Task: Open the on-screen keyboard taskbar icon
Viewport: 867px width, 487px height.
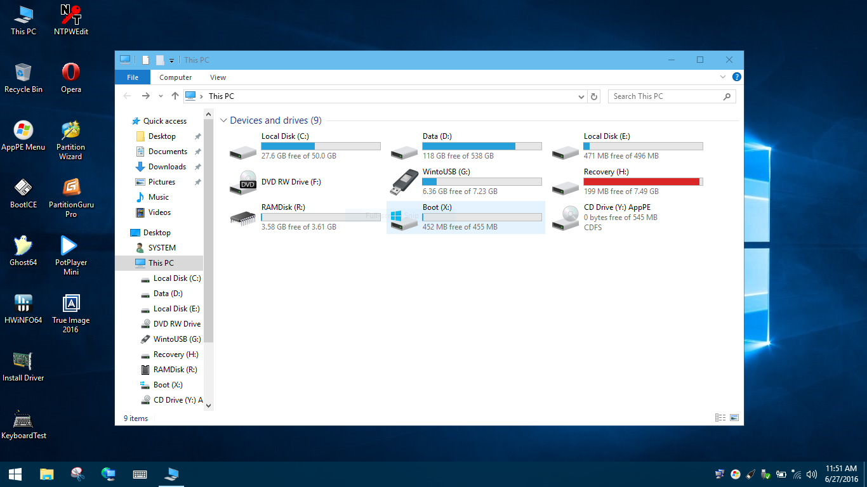Action: (x=140, y=474)
